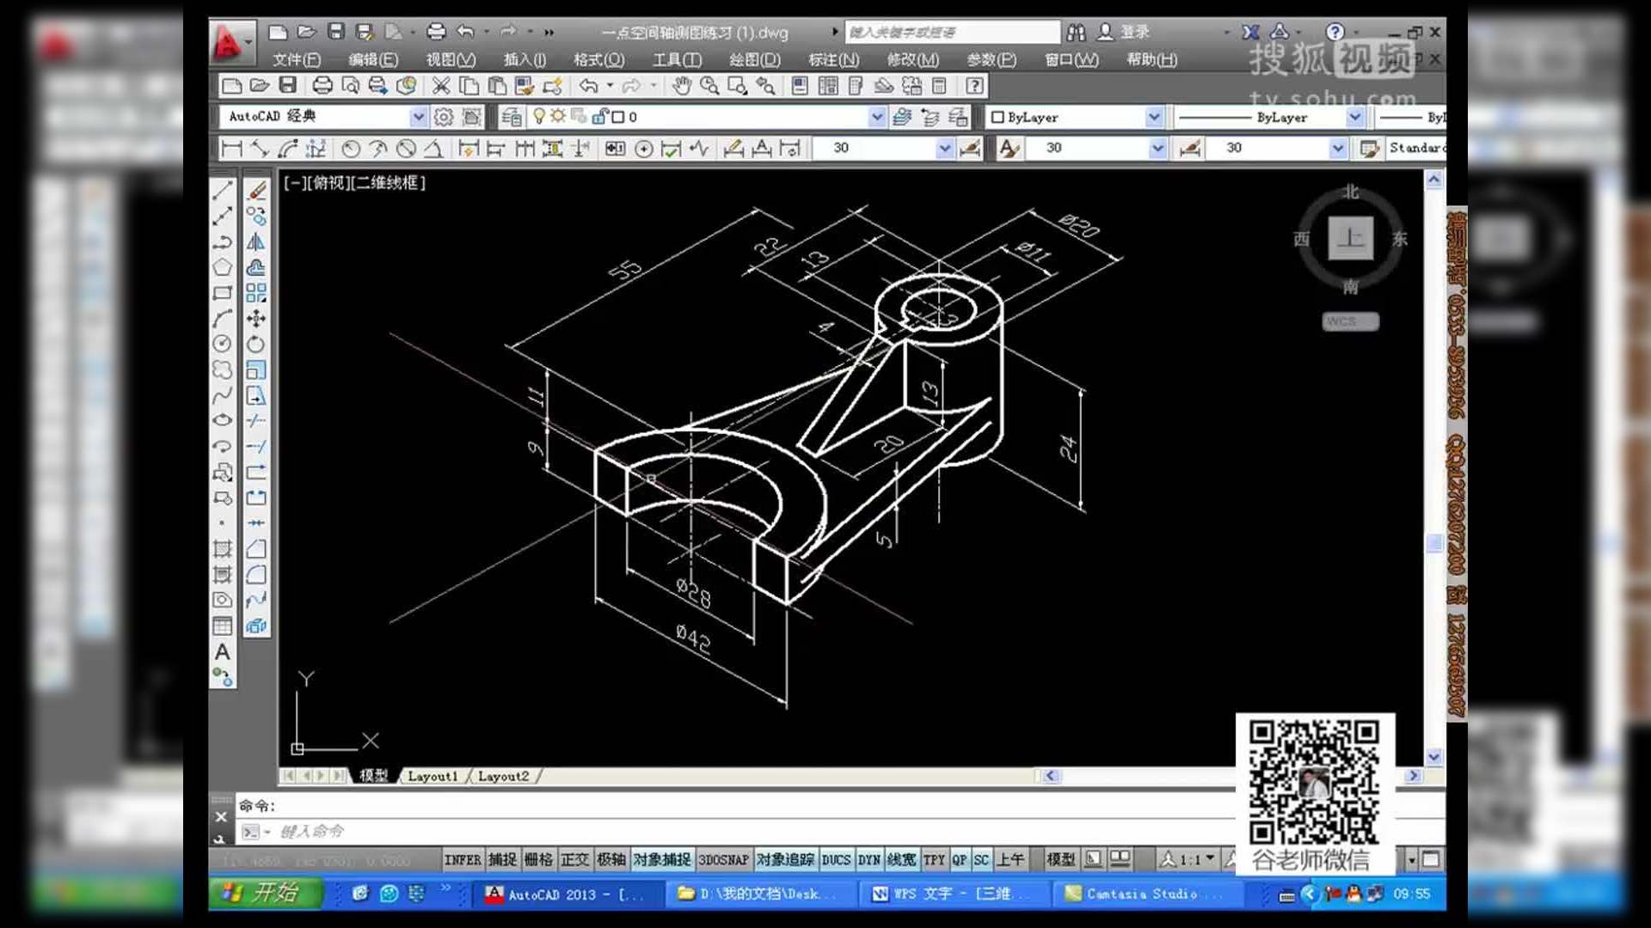The image size is (1651, 928).
Task: Select the Move modify tool
Action: 256,319
